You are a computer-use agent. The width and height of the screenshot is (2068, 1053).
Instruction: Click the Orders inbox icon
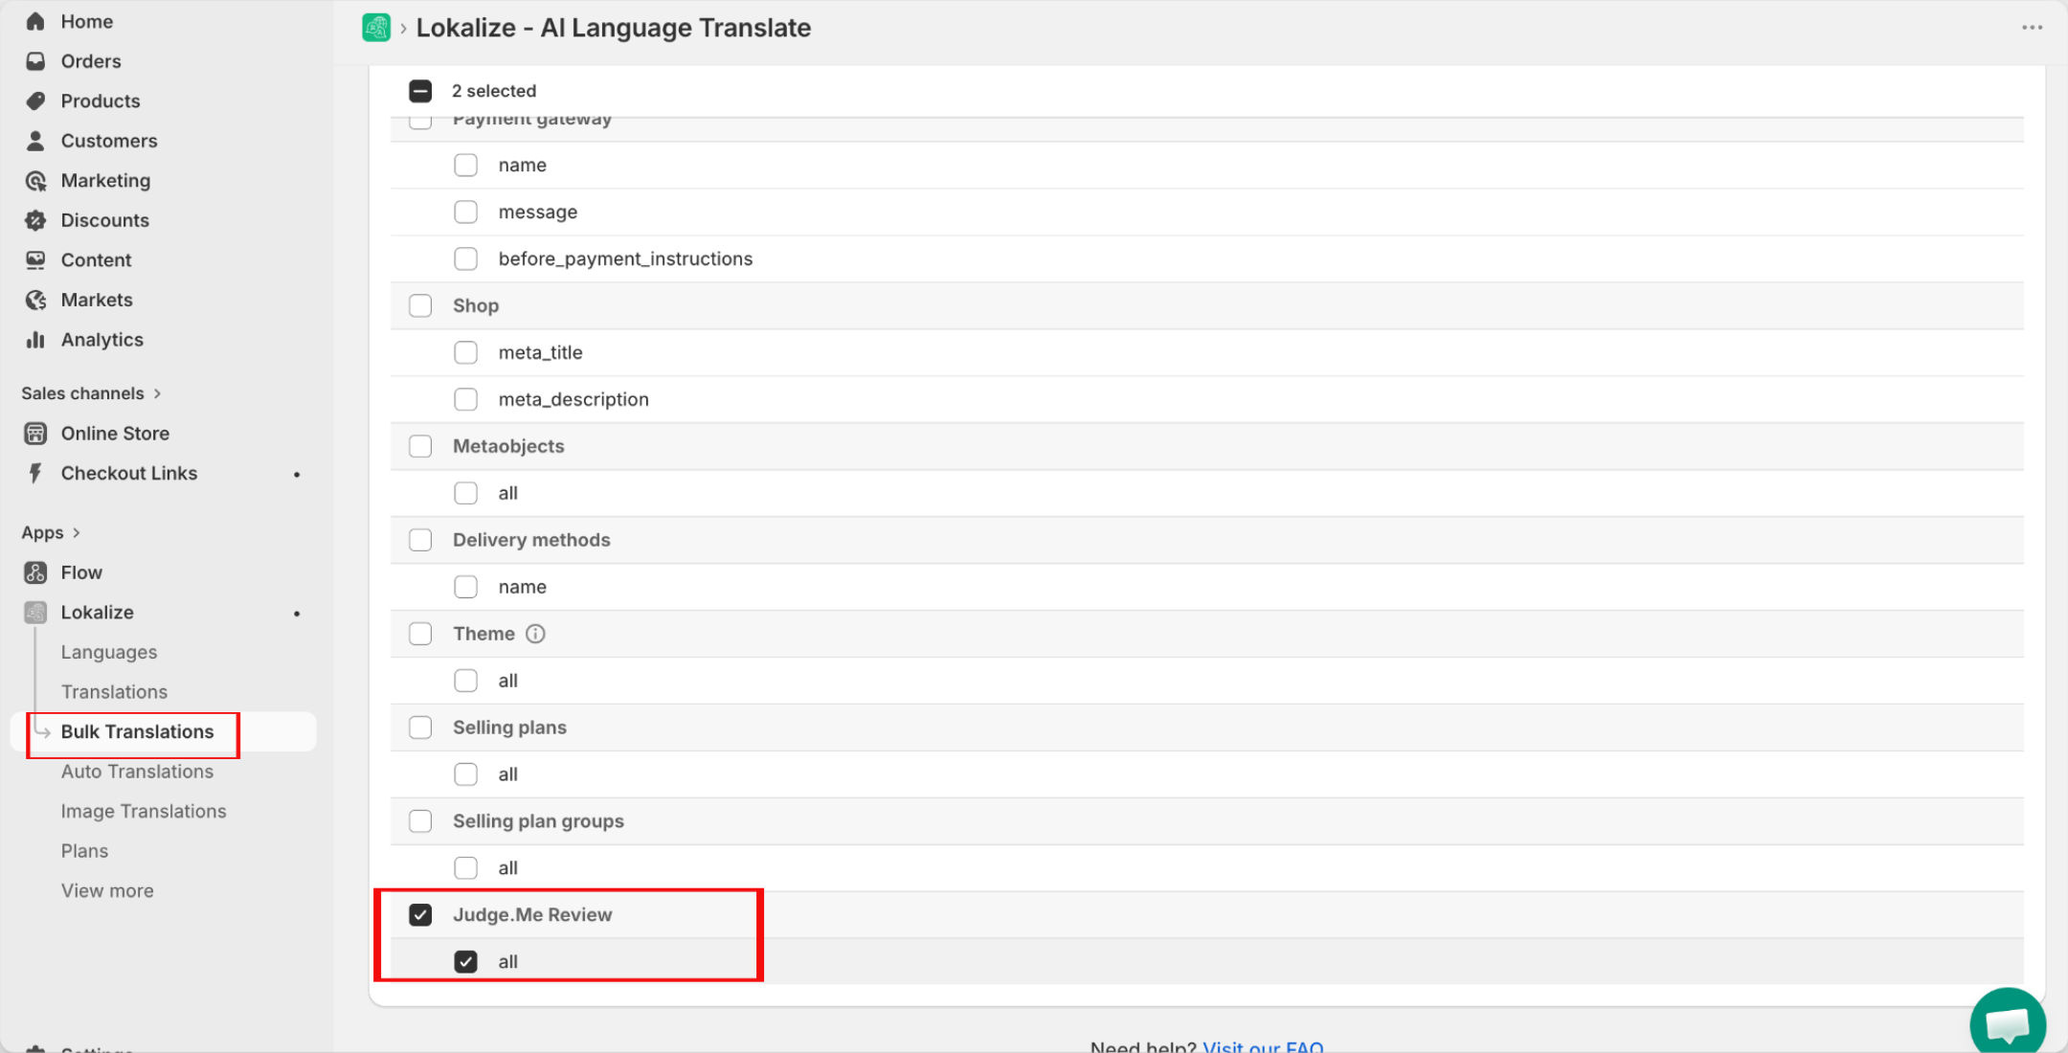click(x=35, y=61)
